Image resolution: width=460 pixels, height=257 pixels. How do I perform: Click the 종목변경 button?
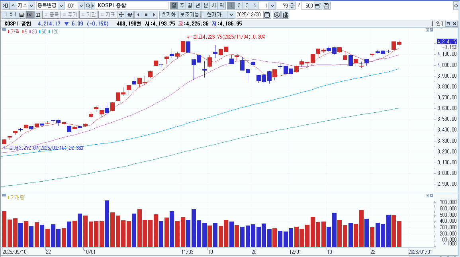(x=47, y=6)
